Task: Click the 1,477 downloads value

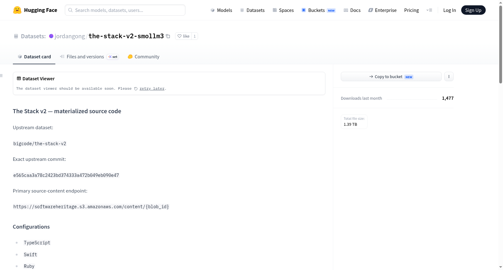Action: (x=448, y=98)
